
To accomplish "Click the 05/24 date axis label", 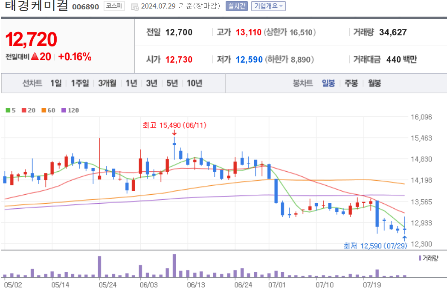I will tap(108, 285).
